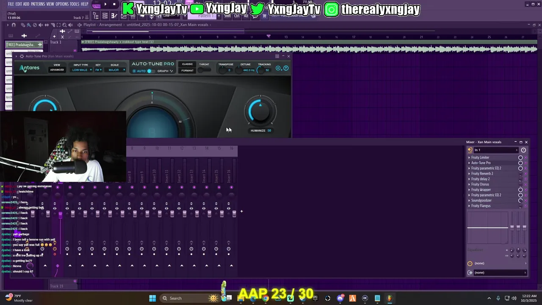
Task: Click the mixer input latency clock icon
Action: tap(523, 150)
